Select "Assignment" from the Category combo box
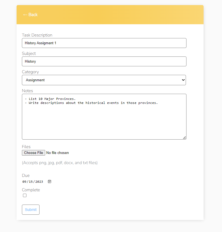 [x=104, y=80]
